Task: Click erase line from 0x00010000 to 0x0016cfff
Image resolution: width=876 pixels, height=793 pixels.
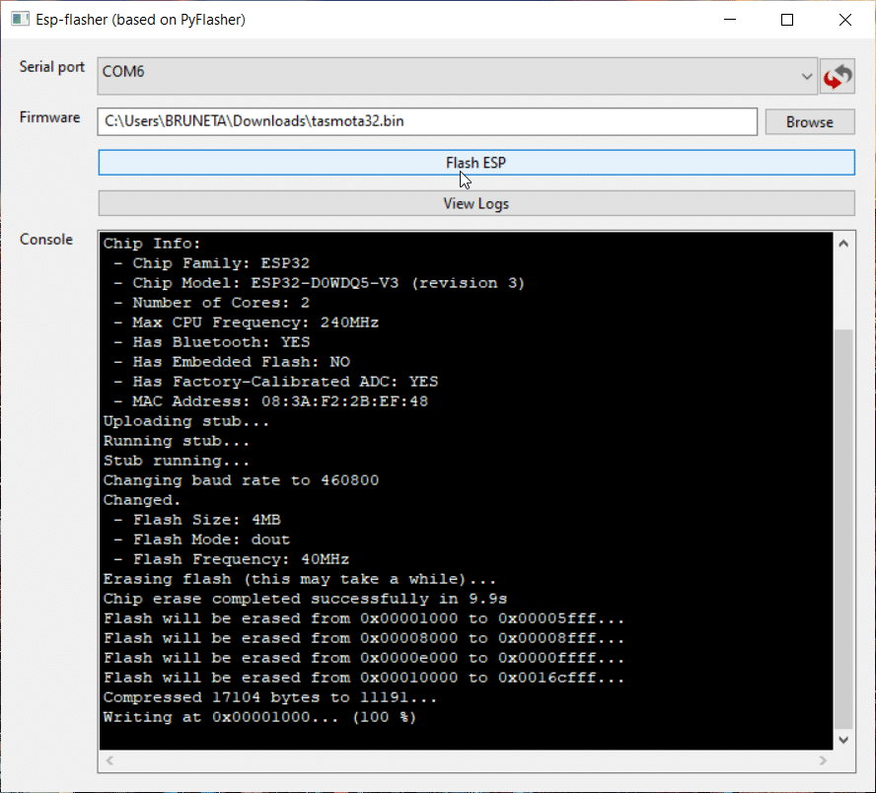Action: pyautogui.click(x=364, y=678)
